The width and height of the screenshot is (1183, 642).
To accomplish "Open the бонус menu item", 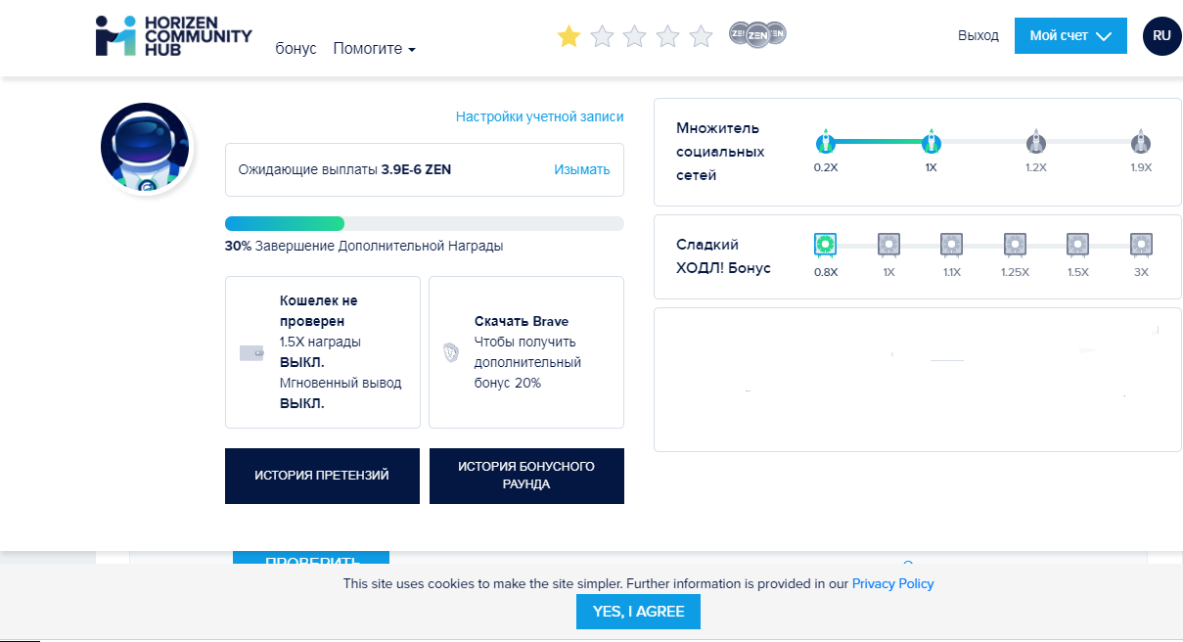I will click(296, 49).
